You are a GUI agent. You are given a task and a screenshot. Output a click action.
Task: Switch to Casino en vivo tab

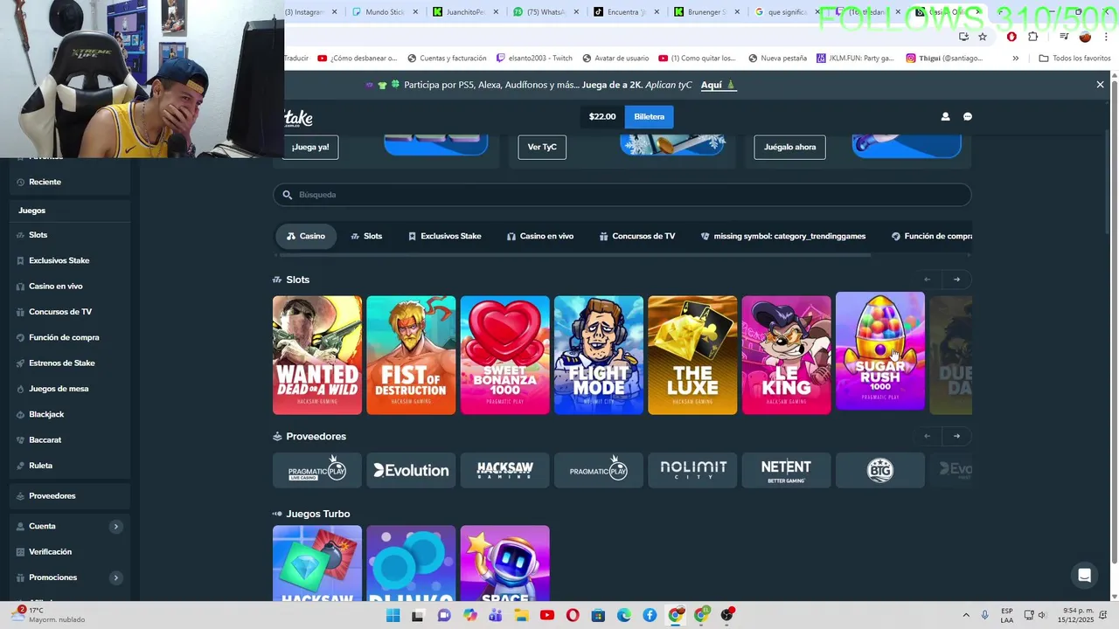tap(540, 236)
